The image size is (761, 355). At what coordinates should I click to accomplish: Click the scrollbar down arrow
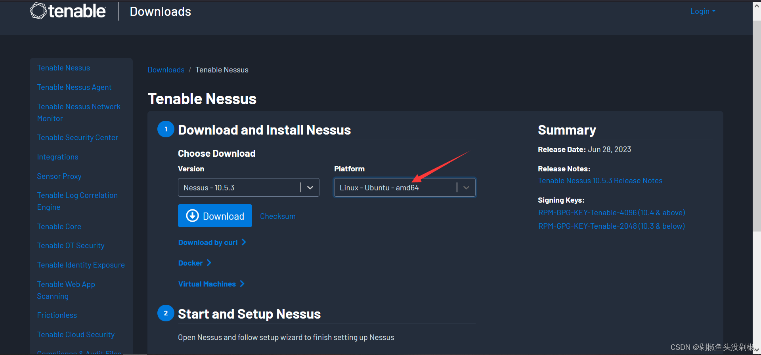click(x=757, y=349)
